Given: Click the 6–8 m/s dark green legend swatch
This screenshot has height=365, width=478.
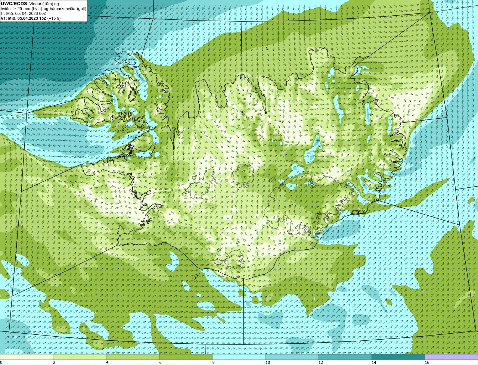Looking at the screenshot, I should pos(186,357).
